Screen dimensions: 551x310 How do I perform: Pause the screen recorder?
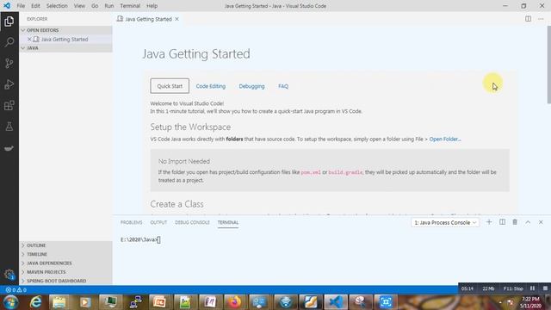(532, 288)
